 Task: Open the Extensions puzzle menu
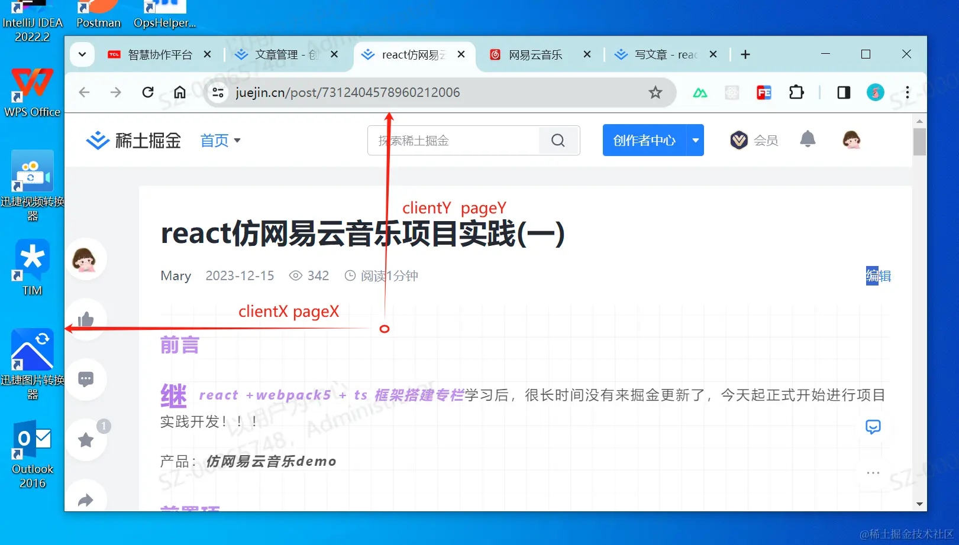(796, 92)
